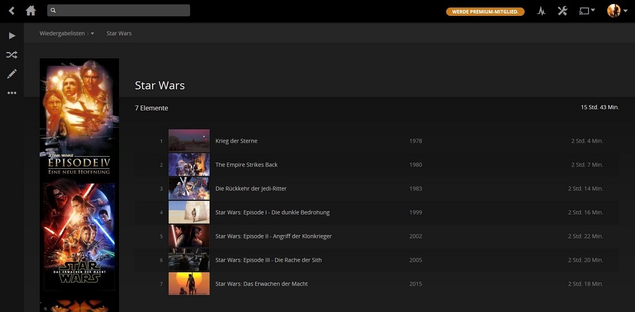The image size is (635, 312).
Task: Edit playlist with pencil icon
Action: tap(12, 74)
